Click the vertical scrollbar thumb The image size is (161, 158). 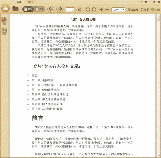click(159, 19)
